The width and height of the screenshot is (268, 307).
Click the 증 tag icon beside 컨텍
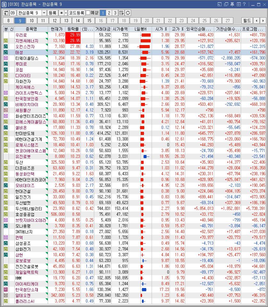tap(6, 238)
